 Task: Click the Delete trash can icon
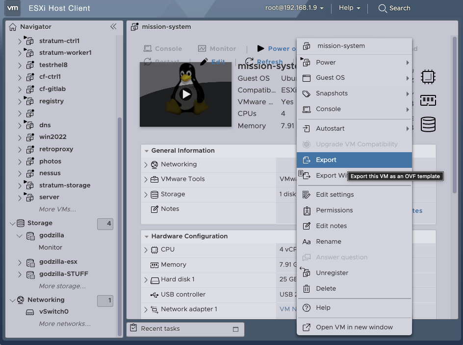[x=307, y=288]
